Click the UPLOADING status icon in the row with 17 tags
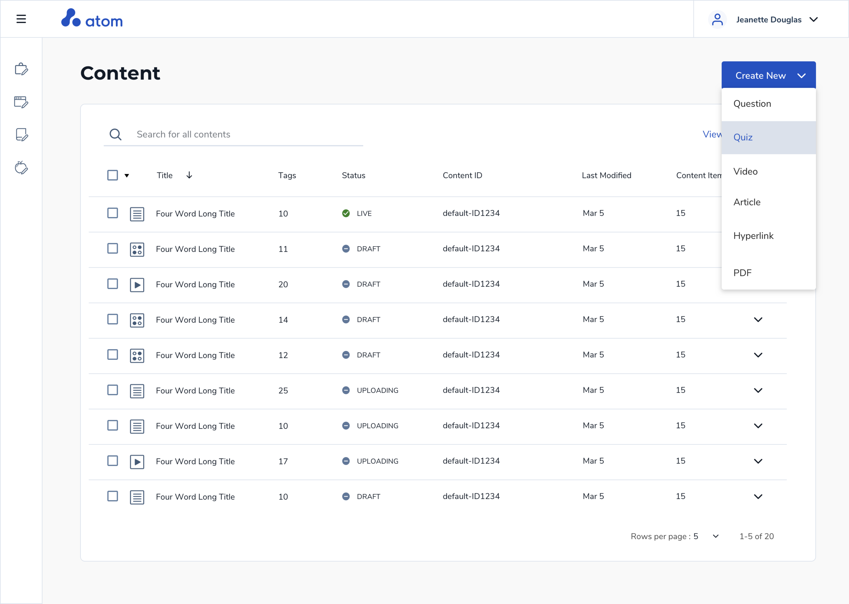 (346, 461)
